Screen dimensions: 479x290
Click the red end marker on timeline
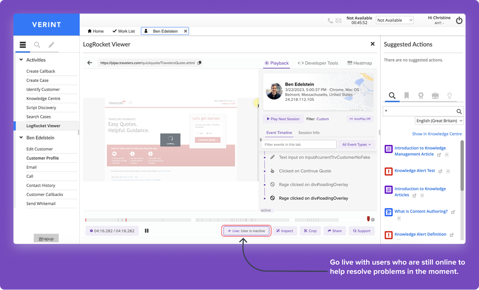368,219
